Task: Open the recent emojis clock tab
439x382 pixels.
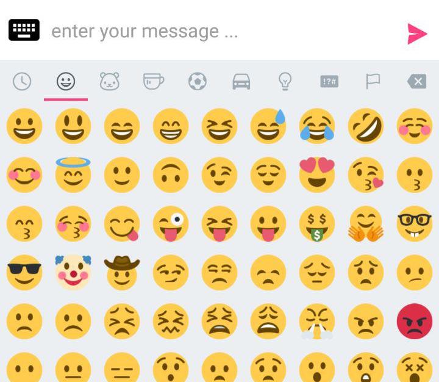Action: point(22,82)
